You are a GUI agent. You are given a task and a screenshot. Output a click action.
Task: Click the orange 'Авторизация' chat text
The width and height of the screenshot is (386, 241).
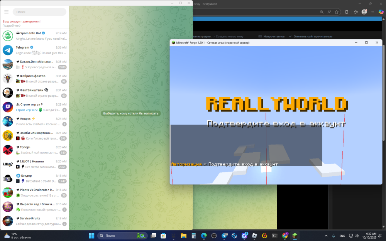pyautogui.click(x=186, y=164)
